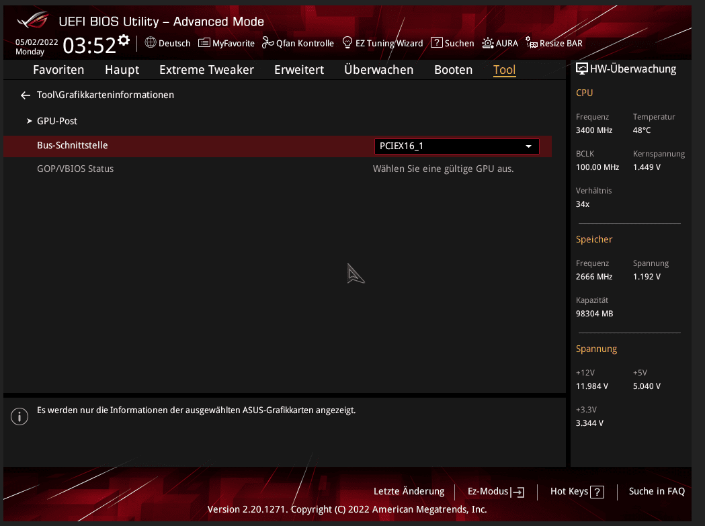Switch to the Haupt tab
The width and height of the screenshot is (705, 526).
pyautogui.click(x=122, y=70)
